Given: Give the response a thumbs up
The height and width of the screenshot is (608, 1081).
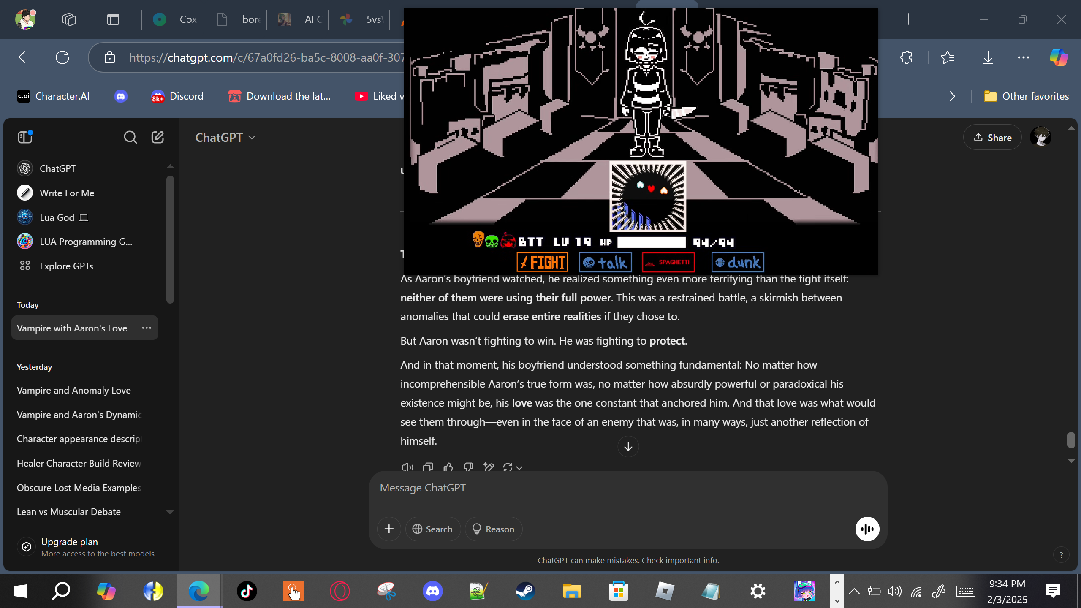Looking at the screenshot, I should click(448, 467).
